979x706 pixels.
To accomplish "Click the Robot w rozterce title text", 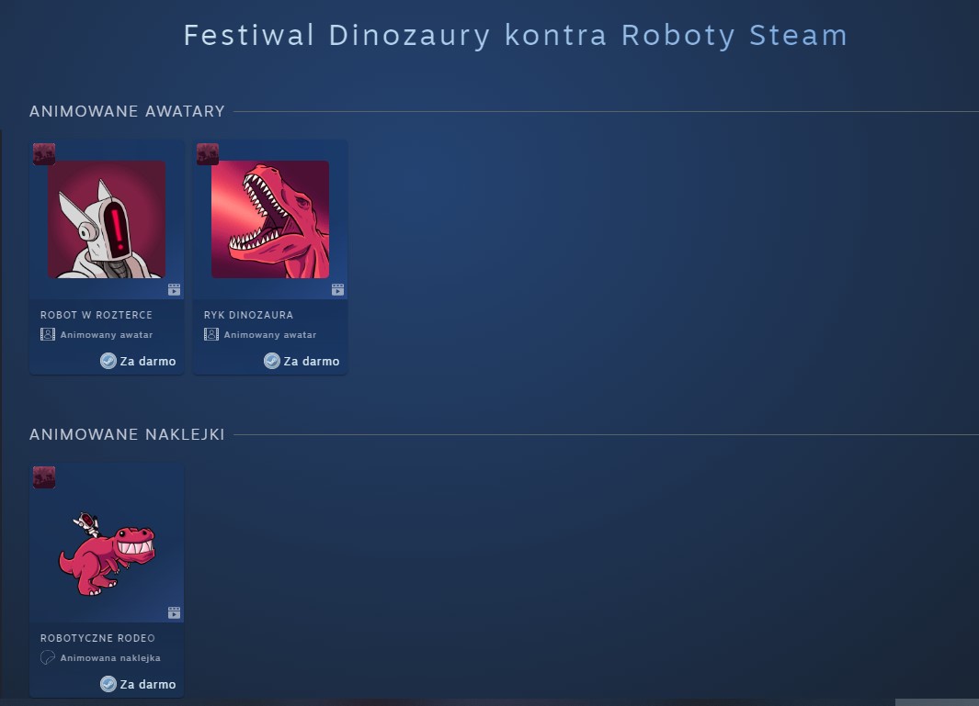I will (x=97, y=315).
